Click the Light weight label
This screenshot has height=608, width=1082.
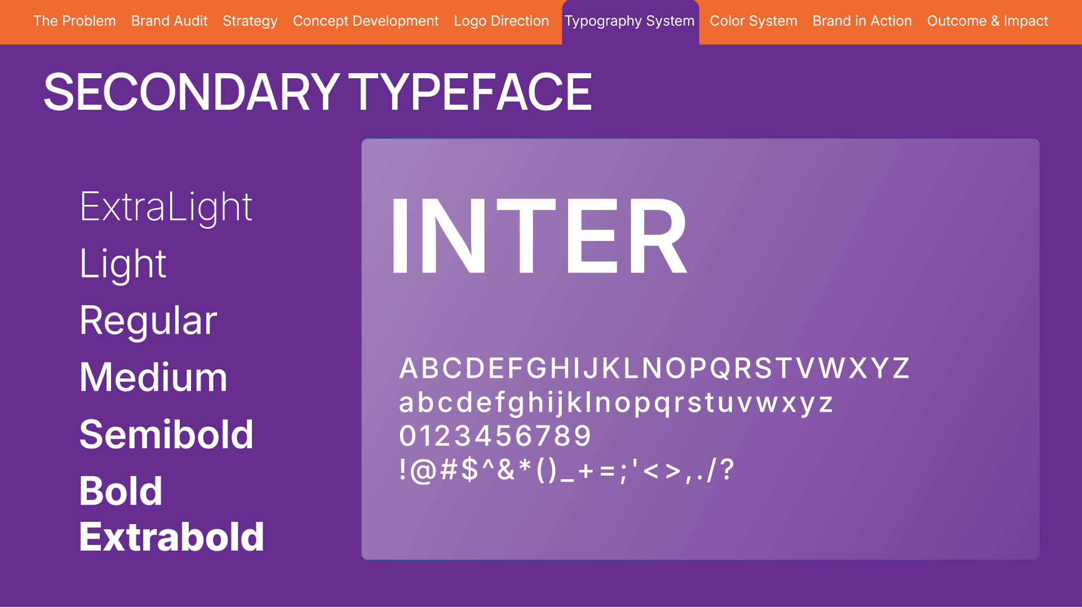coord(123,263)
